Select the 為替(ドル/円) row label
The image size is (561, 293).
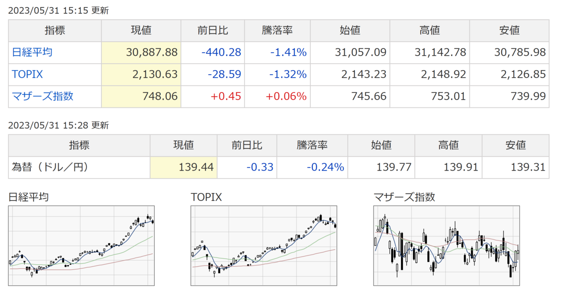pos(50,167)
